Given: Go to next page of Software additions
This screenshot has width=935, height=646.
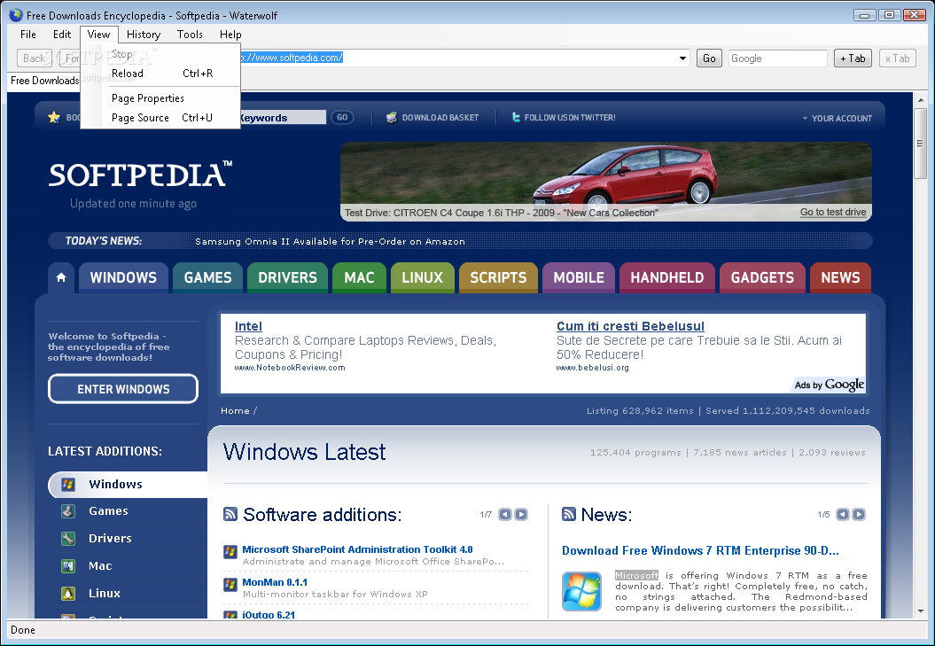Looking at the screenshot, I should (521, 514).
